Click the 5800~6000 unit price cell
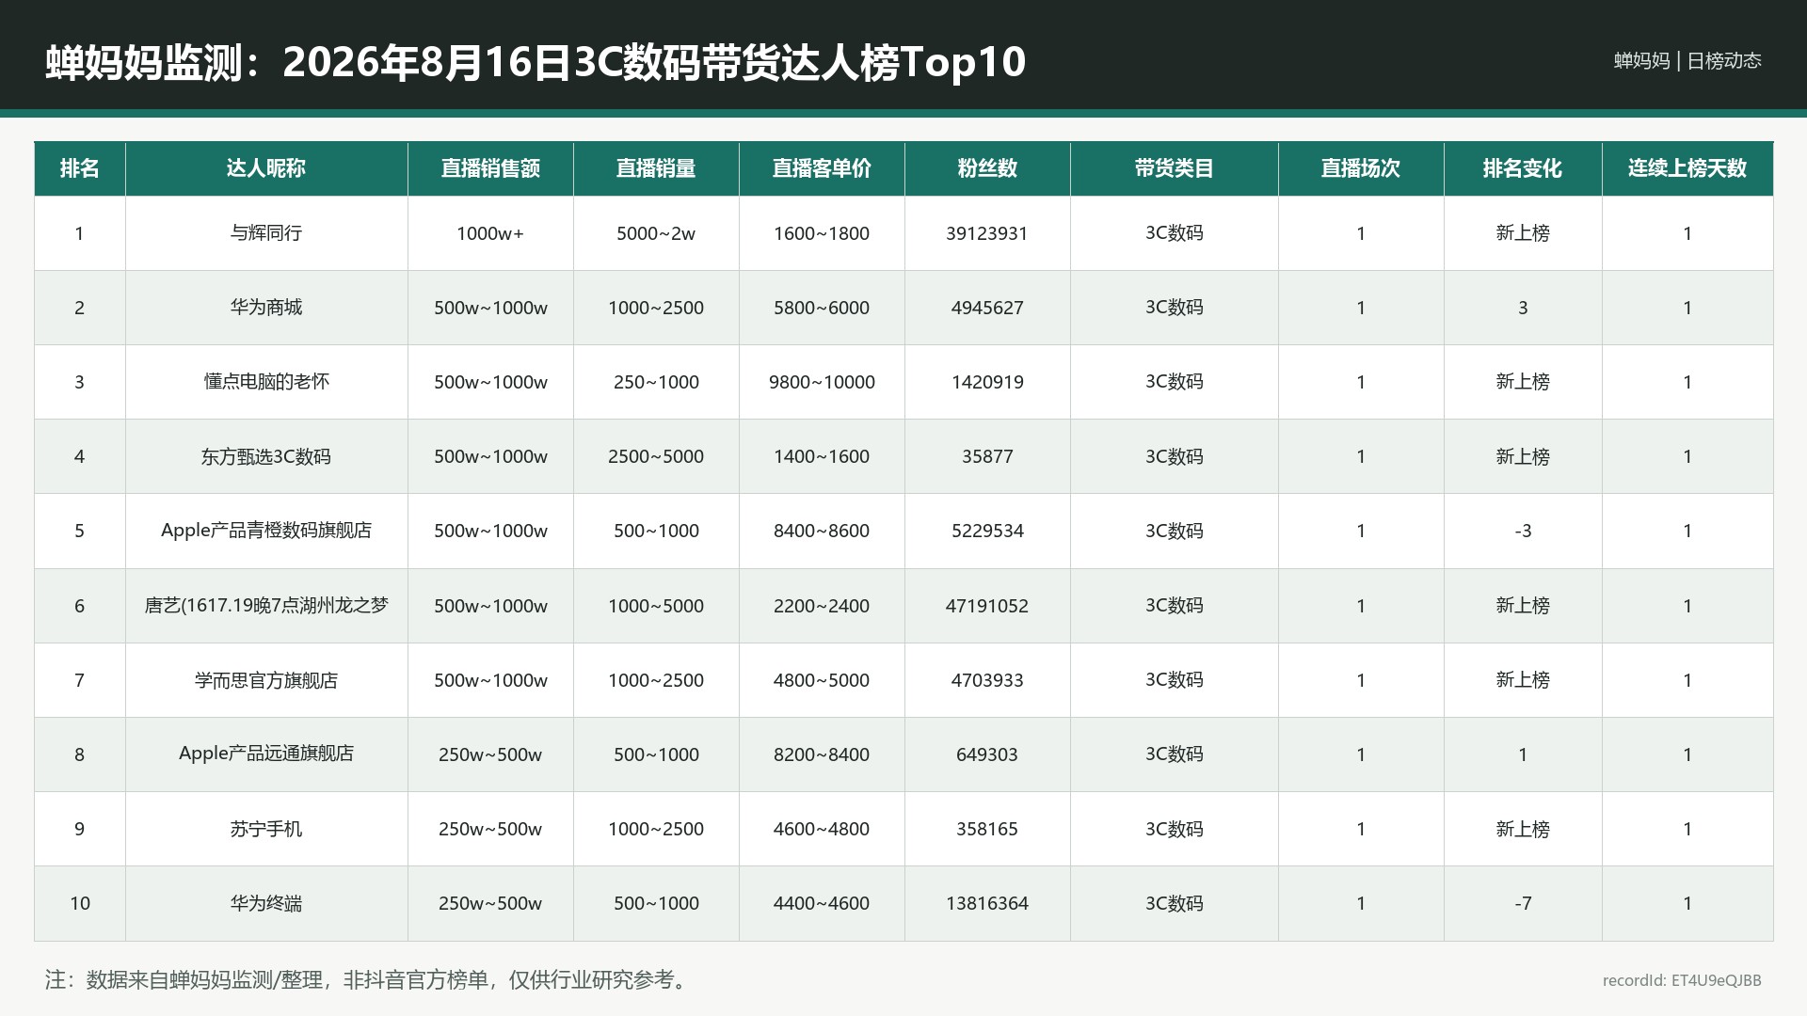 [x=822, y=308]
